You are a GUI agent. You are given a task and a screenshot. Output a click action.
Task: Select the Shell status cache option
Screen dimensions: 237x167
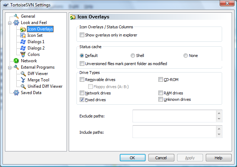pos(133,56)
